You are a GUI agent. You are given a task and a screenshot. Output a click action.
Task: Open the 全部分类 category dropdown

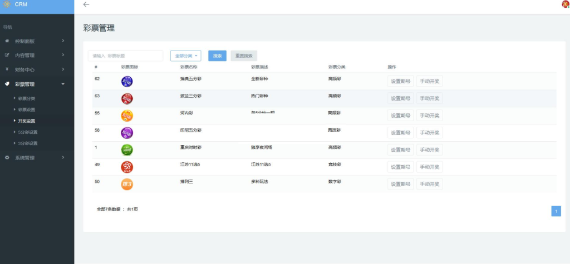[185, 56]
